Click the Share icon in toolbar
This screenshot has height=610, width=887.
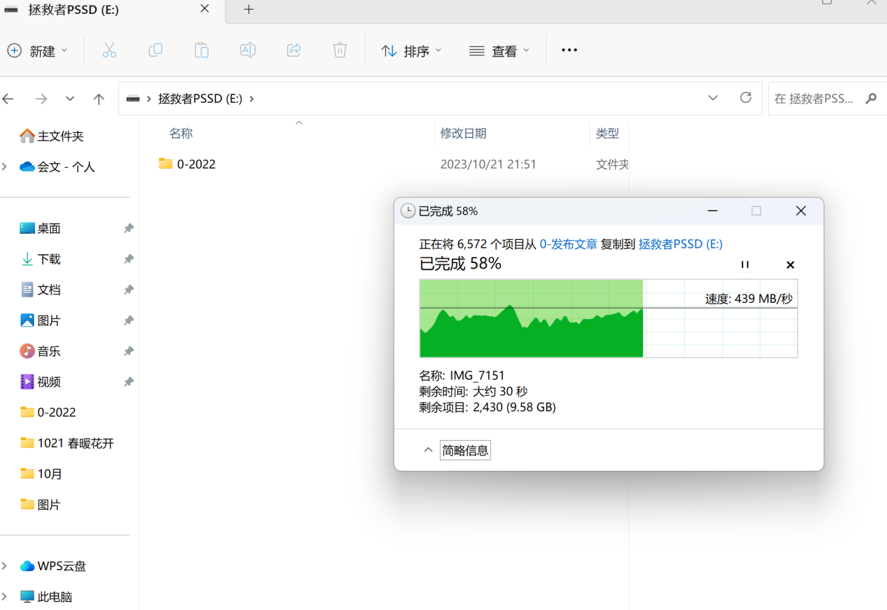[294, 50]
